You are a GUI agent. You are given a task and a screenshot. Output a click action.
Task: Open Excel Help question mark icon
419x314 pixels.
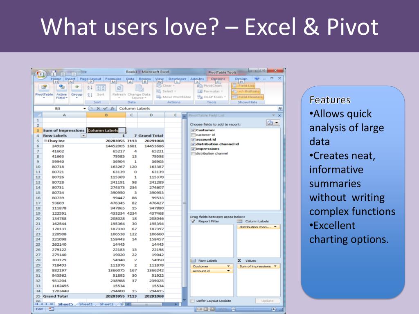[x=257, y=79]
